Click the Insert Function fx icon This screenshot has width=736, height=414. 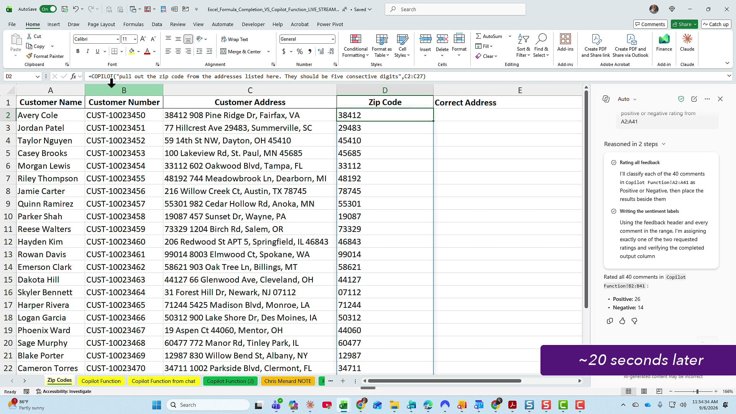point(73,76)
